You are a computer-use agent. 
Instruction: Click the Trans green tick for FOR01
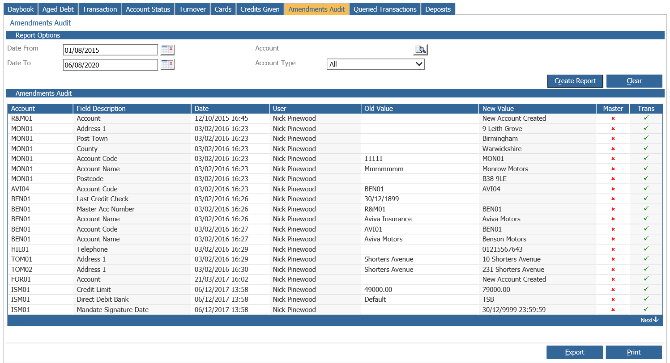pyautogui.click(x=646, y=279)
